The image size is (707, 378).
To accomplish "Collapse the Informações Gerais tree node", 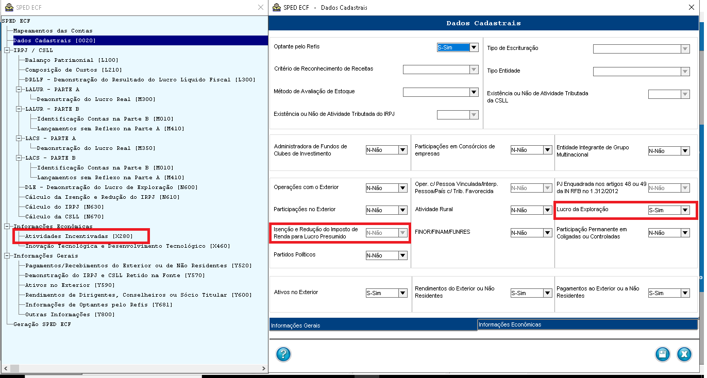I will pyautogui.click(x=7, y=256).
